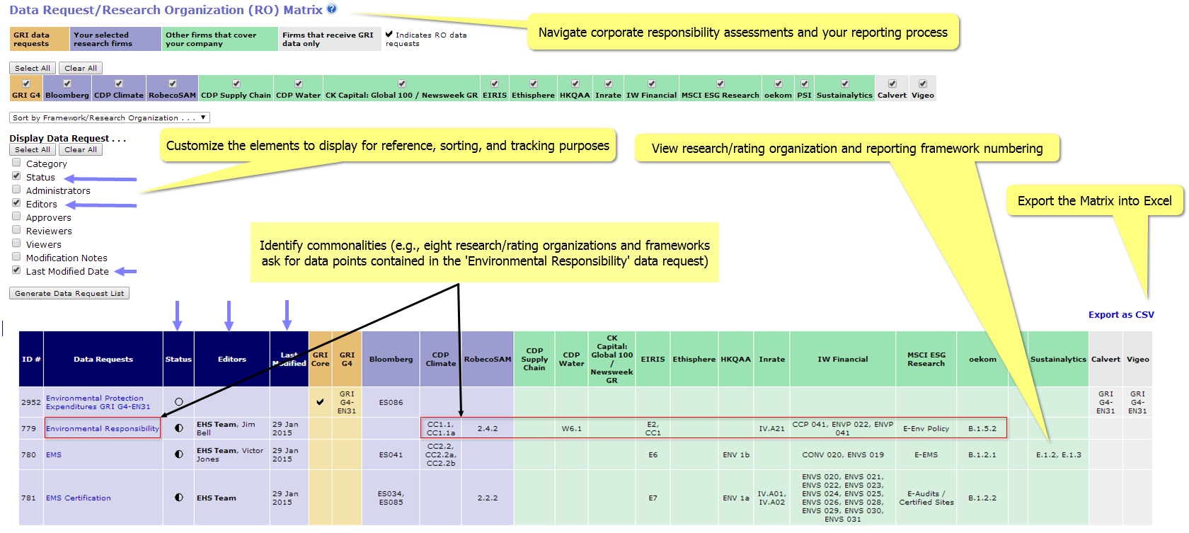Click GRI Core checkmark in row 2952
This screenshot has width=1189, height=533.
click(320, 402)
